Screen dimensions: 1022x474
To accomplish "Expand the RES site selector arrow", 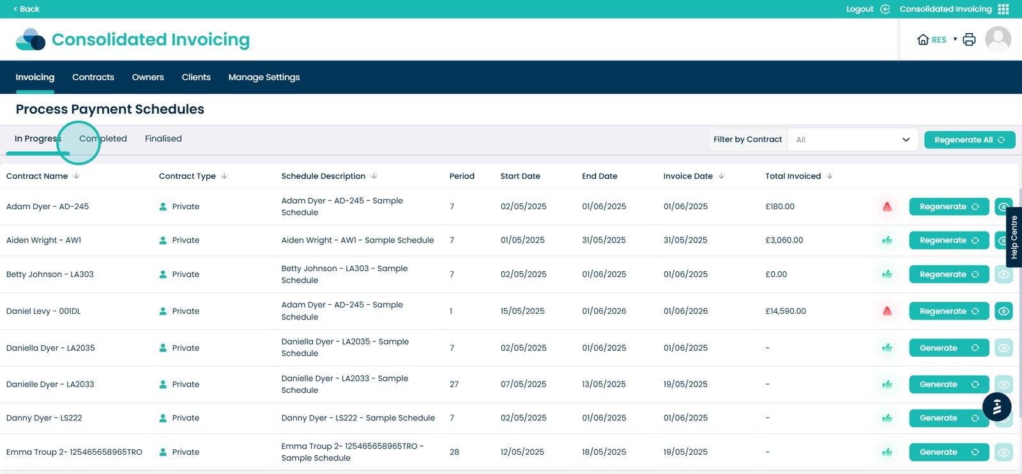I will pyautogui.click(x=956, y=40).
